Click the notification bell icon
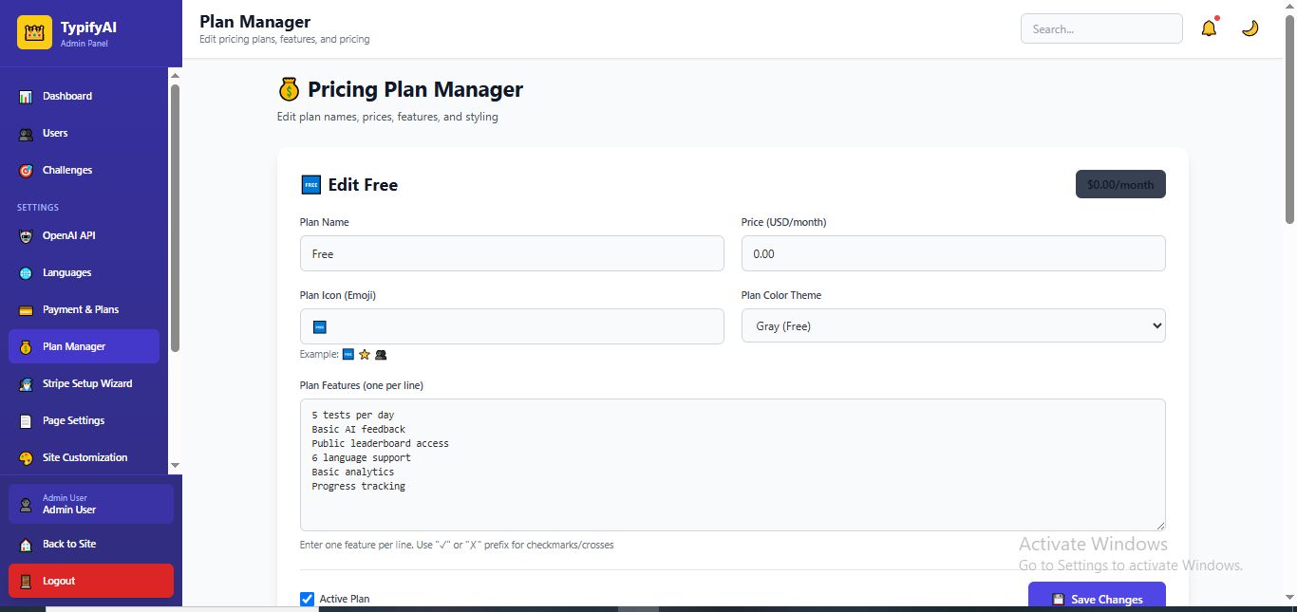1297x612 pixels. click(1209, 28)
